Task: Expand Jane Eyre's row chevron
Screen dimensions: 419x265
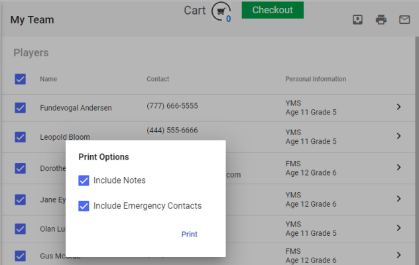Action: point(398,198)
